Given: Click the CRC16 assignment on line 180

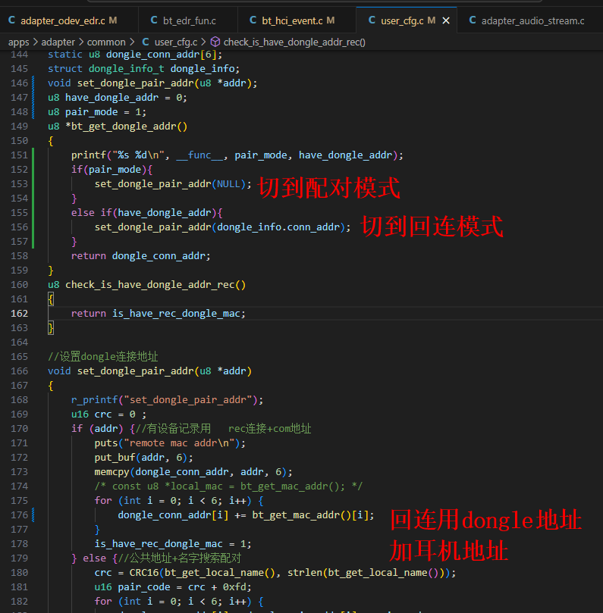Looking at the screenshot, I should (x=275, y=573).
